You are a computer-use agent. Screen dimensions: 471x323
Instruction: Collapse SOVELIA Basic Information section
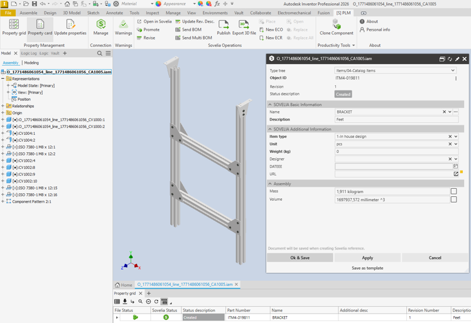(271, 105)
